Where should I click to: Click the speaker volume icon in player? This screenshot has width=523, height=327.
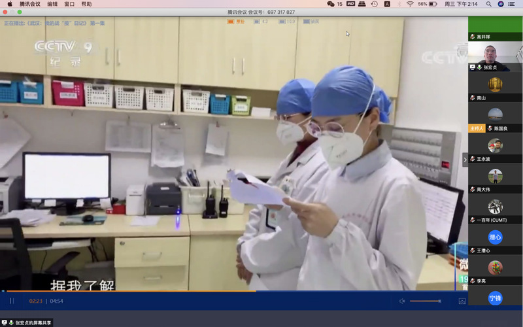coord(402,301)
